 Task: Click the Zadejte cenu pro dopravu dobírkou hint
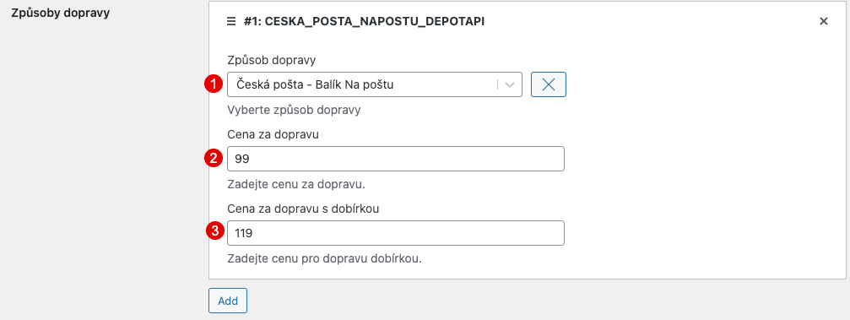tap(324, 258)
